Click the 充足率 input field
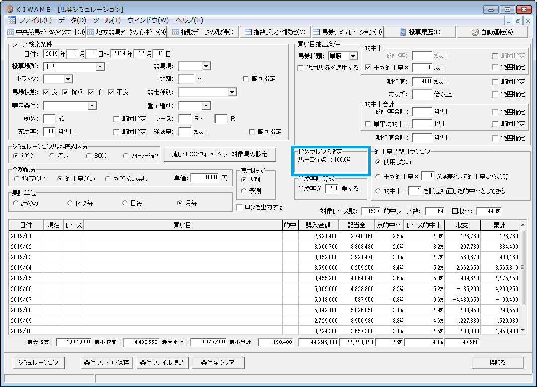Screen dimensions: 537x387 click(x=49, y=131)
